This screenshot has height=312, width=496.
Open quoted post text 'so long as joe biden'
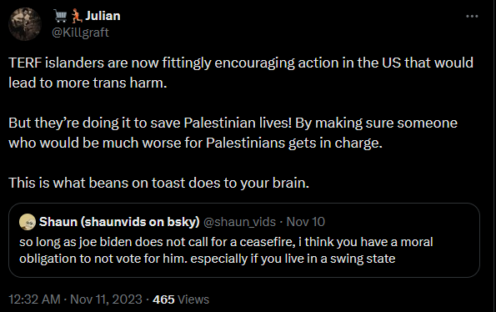pyautogui.click(x=226, y=242)
